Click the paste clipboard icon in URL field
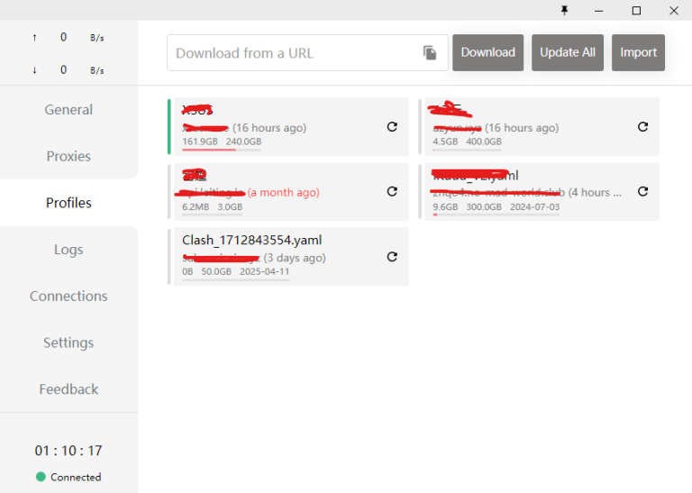The height and width of the screenshot is (493, 692). (430, 53)
